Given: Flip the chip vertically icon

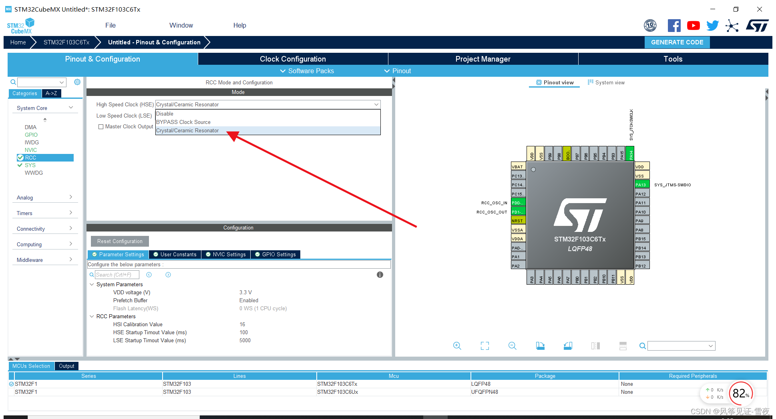Looking at the screenshot, I should (x=623, y=346).
